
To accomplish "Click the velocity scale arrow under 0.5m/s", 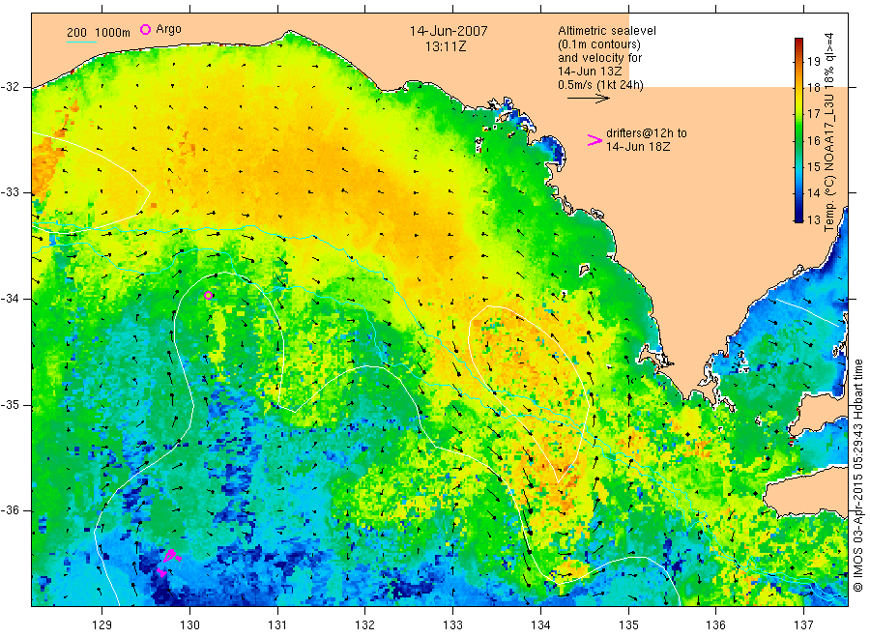I will 588,99.
